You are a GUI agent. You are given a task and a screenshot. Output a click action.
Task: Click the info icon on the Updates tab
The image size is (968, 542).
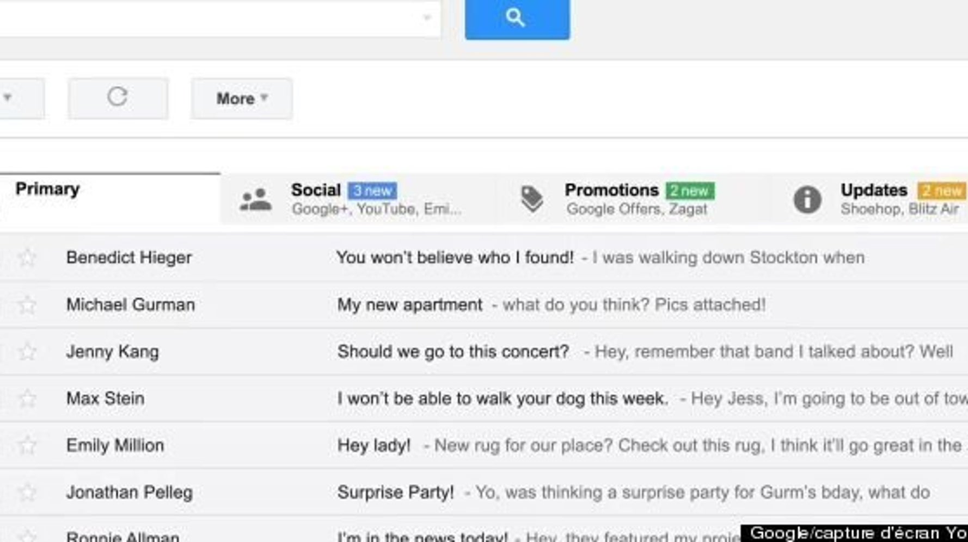click(x=808, y=199)
